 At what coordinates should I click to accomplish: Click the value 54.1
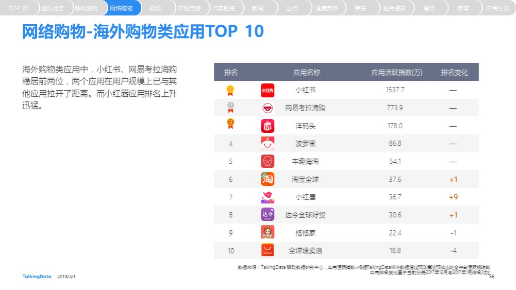click(395, 161)
